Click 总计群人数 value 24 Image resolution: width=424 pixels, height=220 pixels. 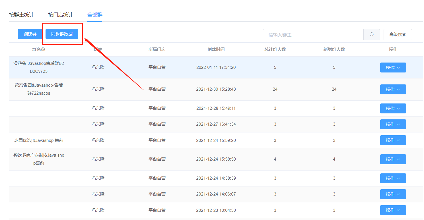coord(275,89)
